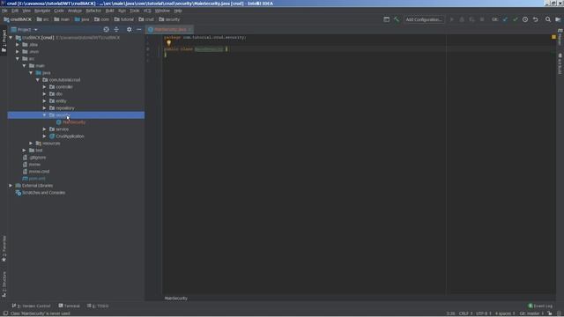
Task: Toggle the Favorites side tool window
Action: [x=4, y=248]
